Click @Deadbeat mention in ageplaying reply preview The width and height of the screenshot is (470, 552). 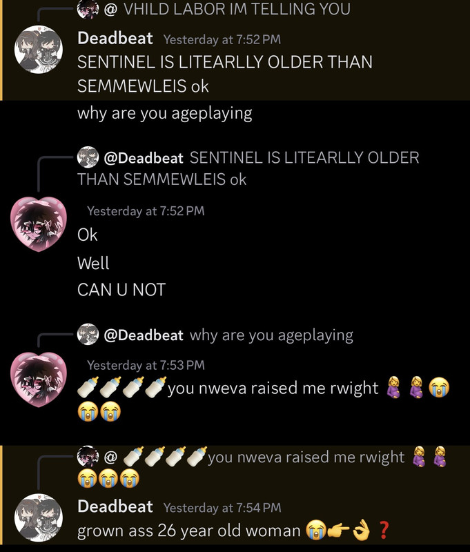pyautogui.click(x=144, y=335)
